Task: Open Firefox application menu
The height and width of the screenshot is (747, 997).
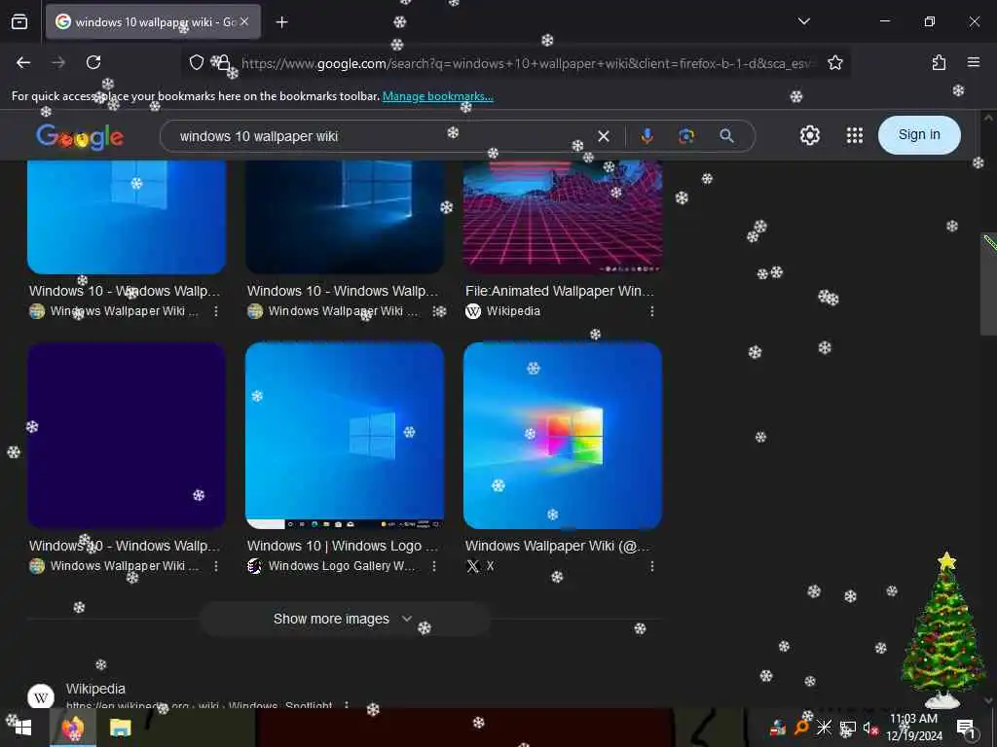Action: pyautogui.click(x=973, y=62)
